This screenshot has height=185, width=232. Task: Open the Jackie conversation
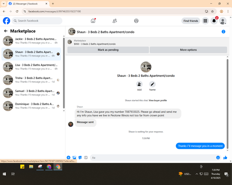point(32,41)
